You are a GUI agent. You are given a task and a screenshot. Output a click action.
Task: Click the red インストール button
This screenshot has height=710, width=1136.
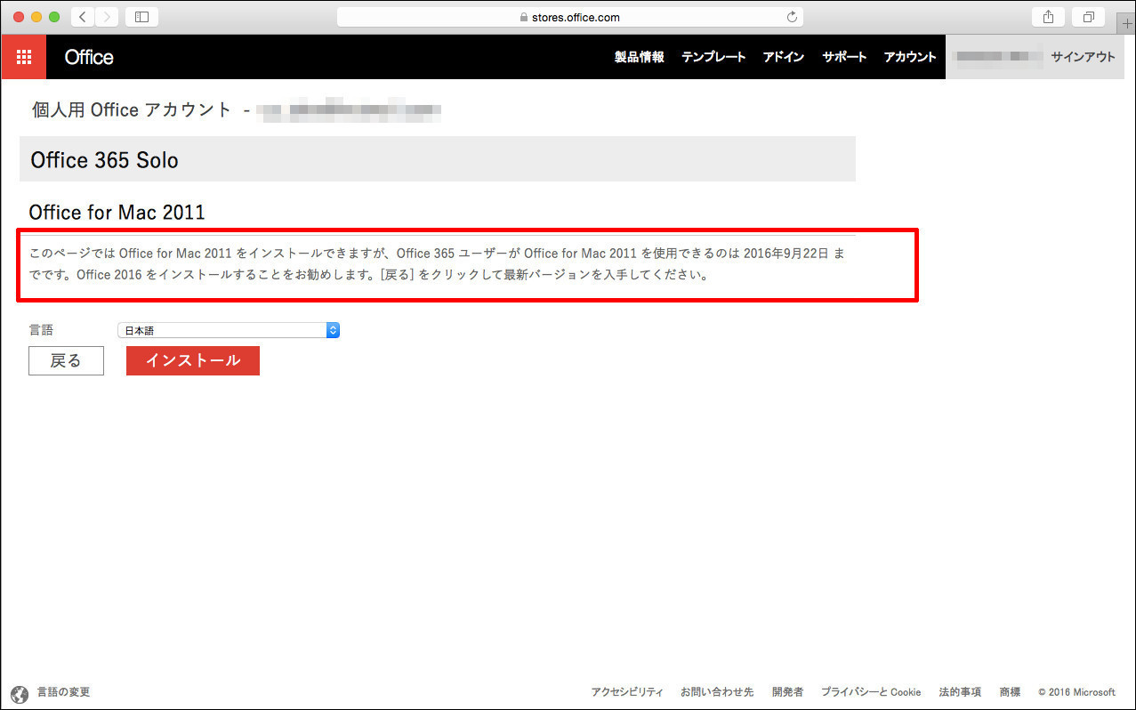tap(193, 360)
